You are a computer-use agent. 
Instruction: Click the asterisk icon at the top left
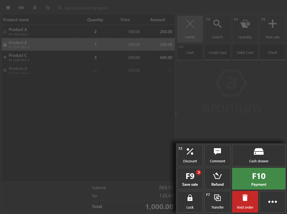click(x=8, y=8)
